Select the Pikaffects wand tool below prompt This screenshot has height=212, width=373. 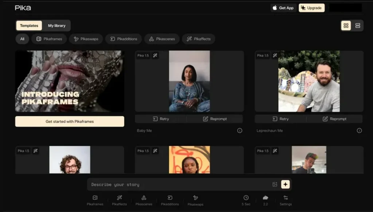119,200
